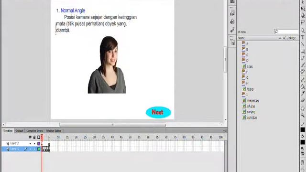
Task: Click the Next button on the stage
Action: [x=158, y=112]
